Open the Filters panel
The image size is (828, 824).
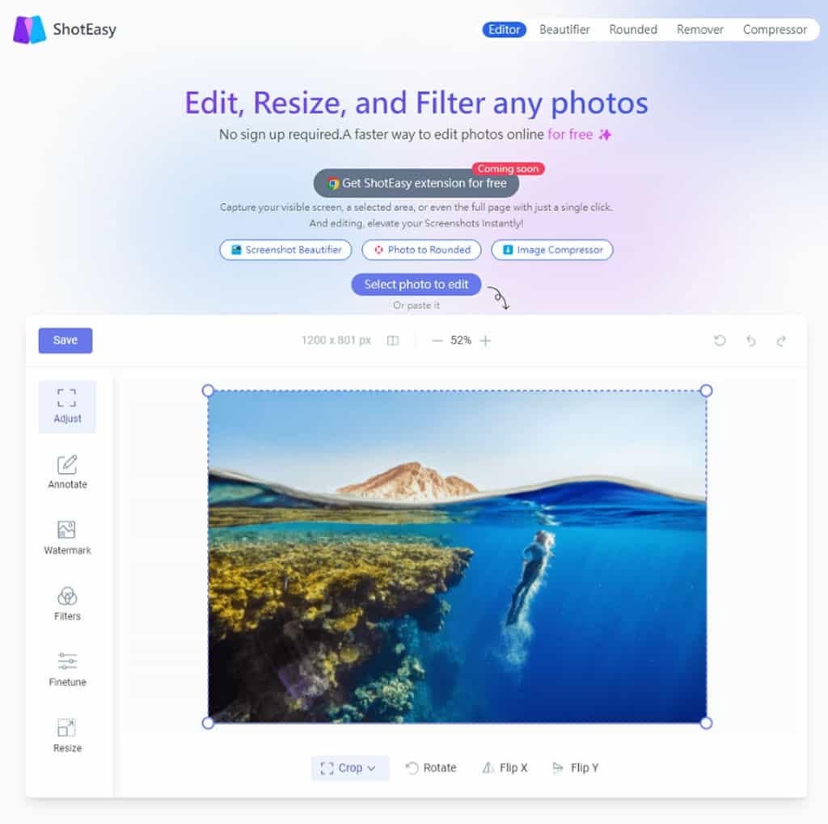[67, 604]
